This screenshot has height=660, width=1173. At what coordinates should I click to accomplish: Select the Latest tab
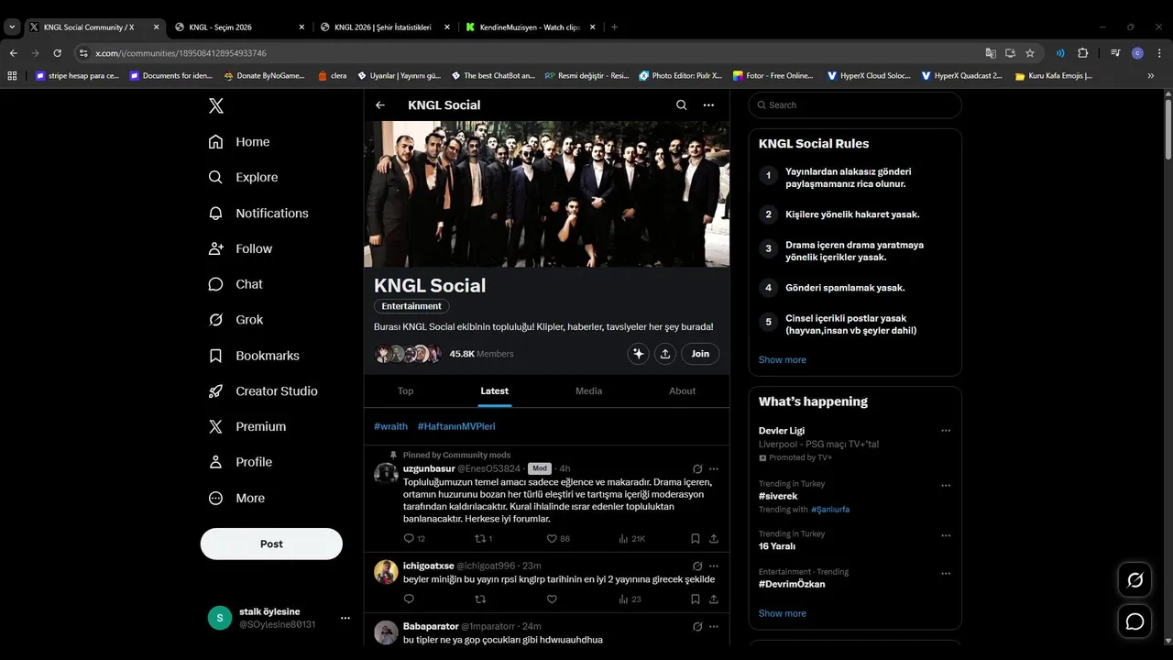(x=494, y=391)
